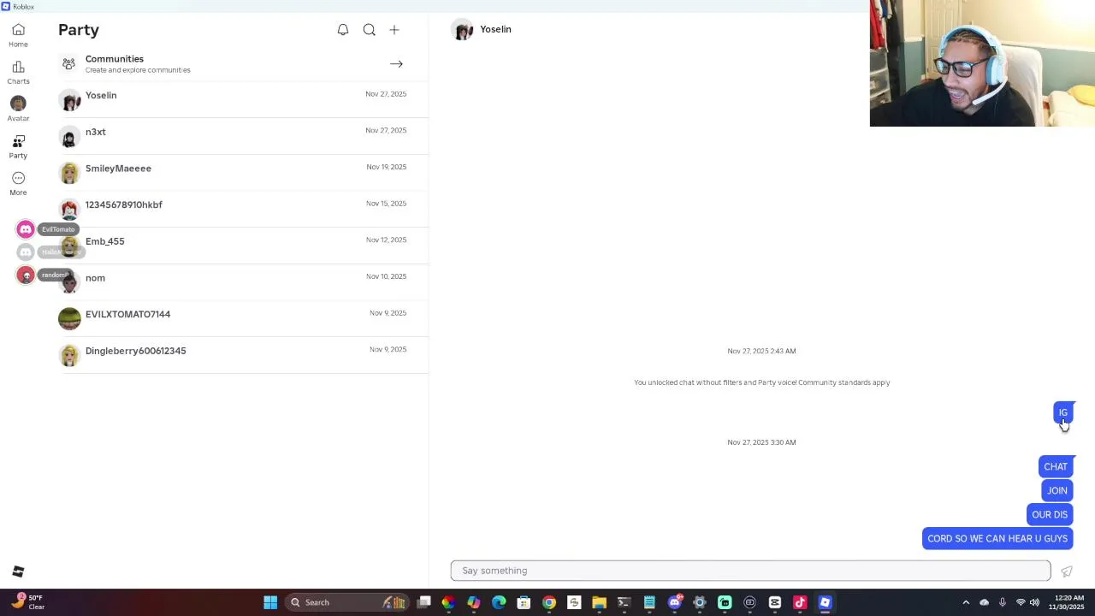Click the randomP overlay avatar

26,275
